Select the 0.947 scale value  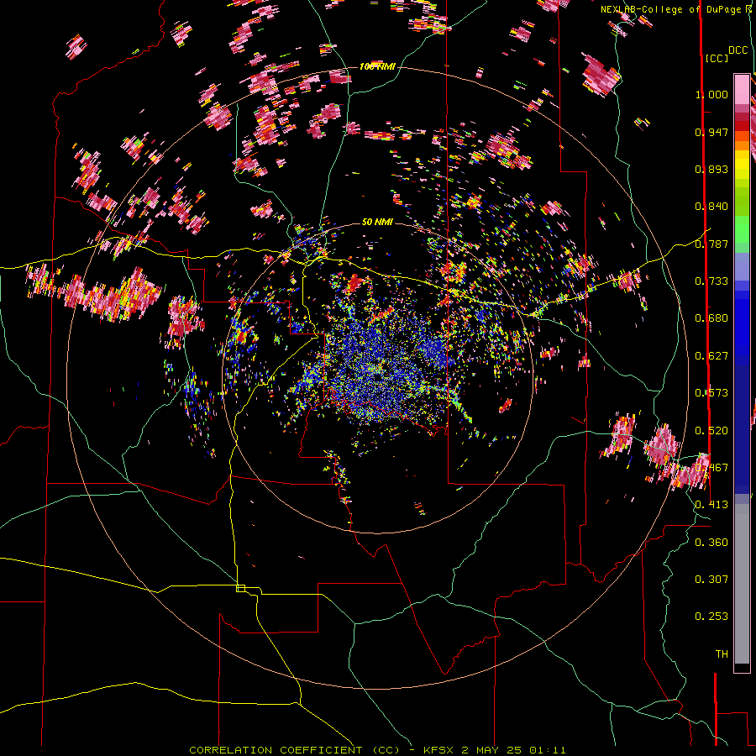point(711,132)
